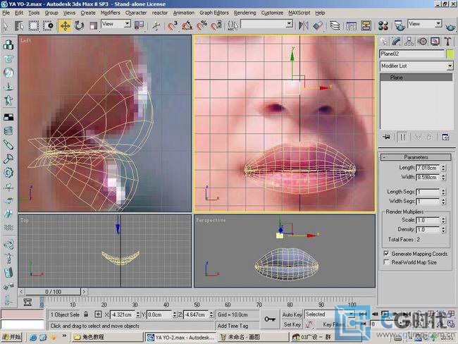Click the Set Key button
The width and height of the screenshot is (458, 344).
[292, 324]
